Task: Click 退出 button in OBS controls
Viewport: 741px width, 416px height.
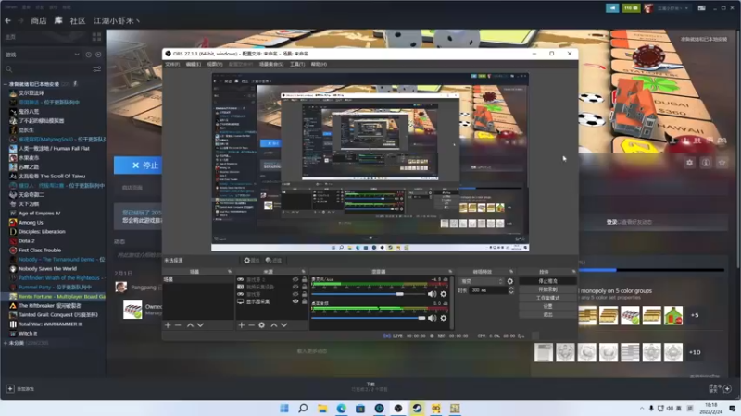Action: pos(547,314)
